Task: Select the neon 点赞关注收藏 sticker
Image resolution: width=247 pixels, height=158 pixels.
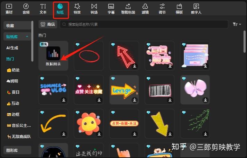Action: [89, 90]
